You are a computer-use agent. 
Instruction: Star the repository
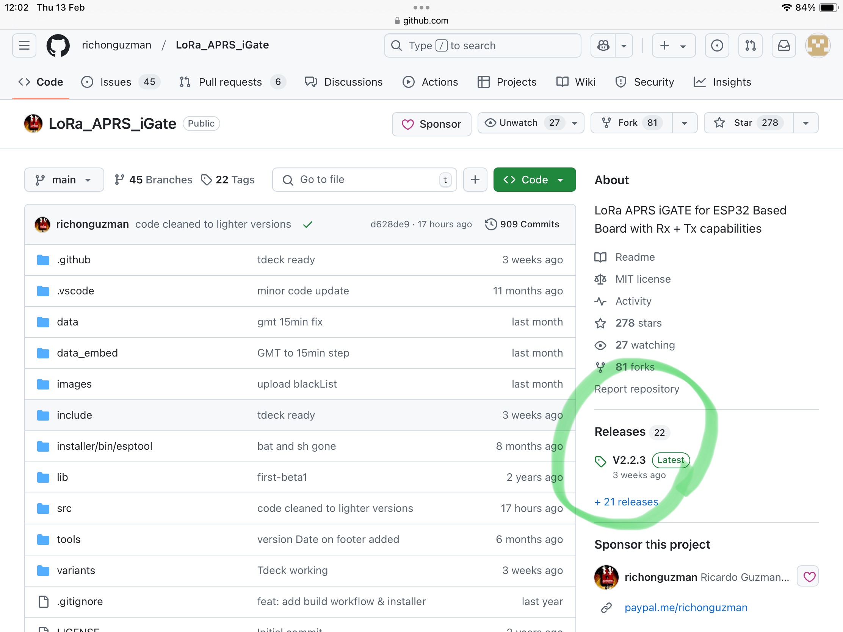tap(749, 123)
